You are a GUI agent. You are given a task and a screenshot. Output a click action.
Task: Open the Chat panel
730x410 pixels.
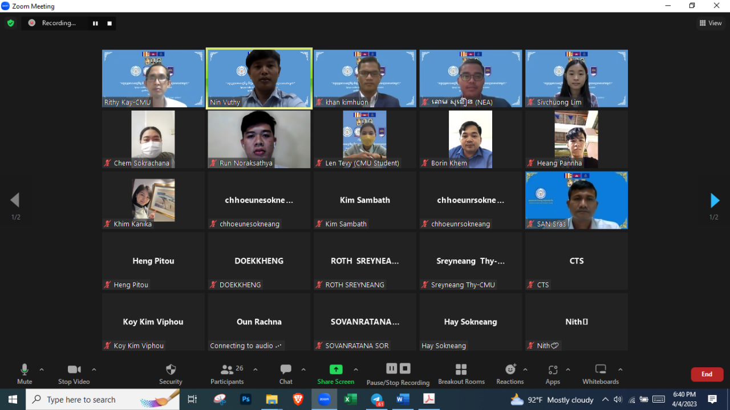point(286,374)
